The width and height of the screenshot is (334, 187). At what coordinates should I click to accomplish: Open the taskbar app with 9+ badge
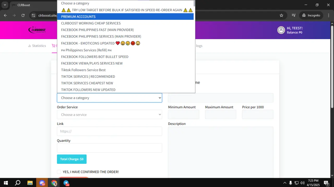(x=42, y=183)
